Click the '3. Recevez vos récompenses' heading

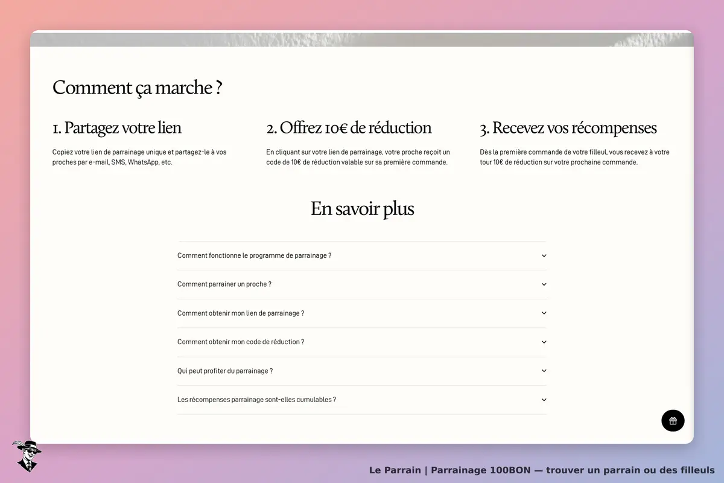pyautogui.click(x=568, y=128)
